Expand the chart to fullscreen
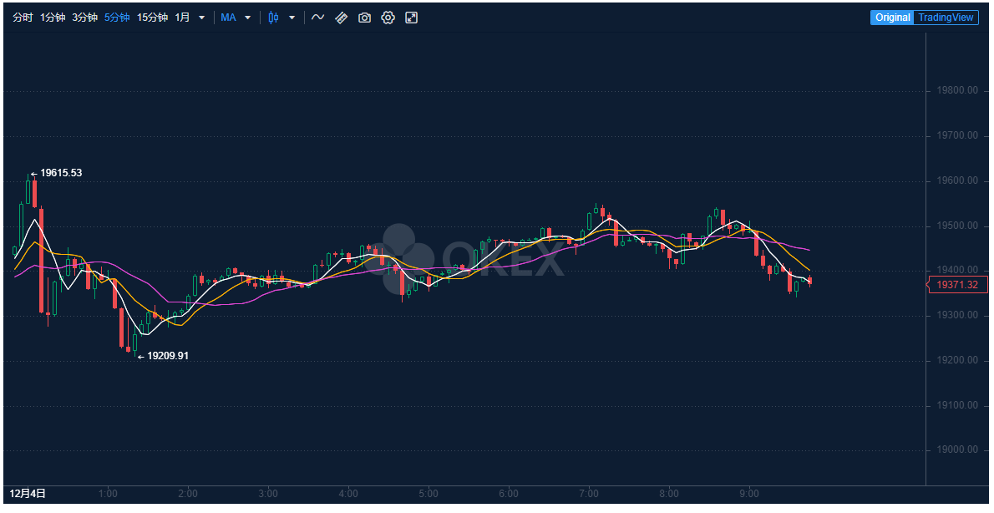This screenshot has width=994, height=513. click(411, 18)
